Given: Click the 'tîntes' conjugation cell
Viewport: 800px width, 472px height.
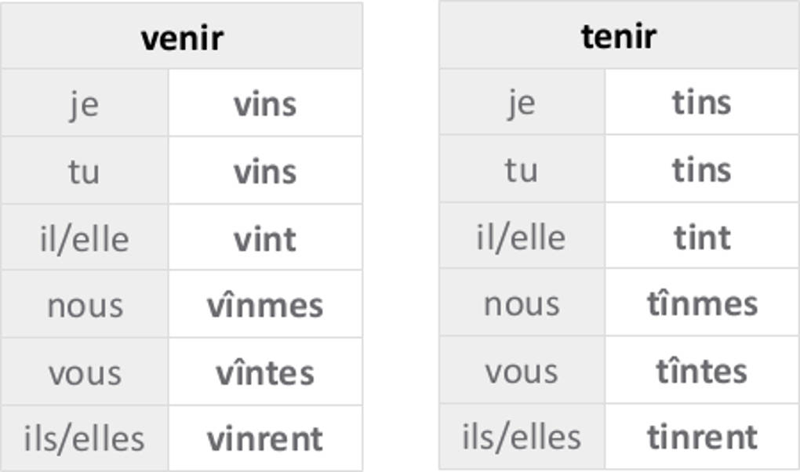Looking at the screenshot, I should pyautogui.click(x=702, y=371).
